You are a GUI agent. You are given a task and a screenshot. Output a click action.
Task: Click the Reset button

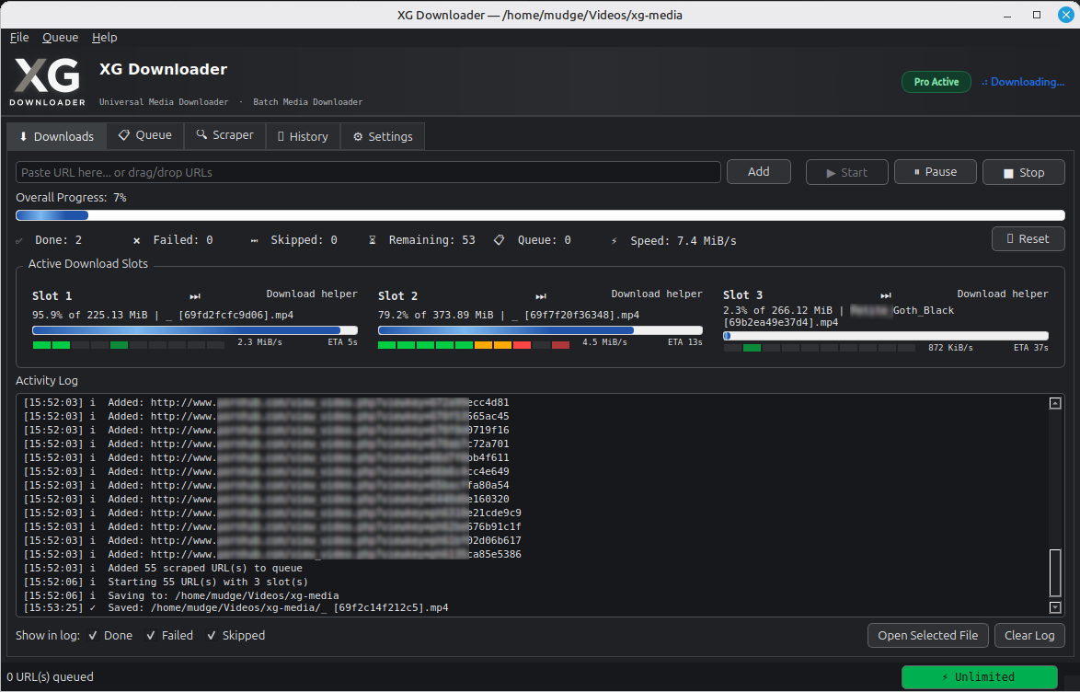click(x=1028, y=238)
